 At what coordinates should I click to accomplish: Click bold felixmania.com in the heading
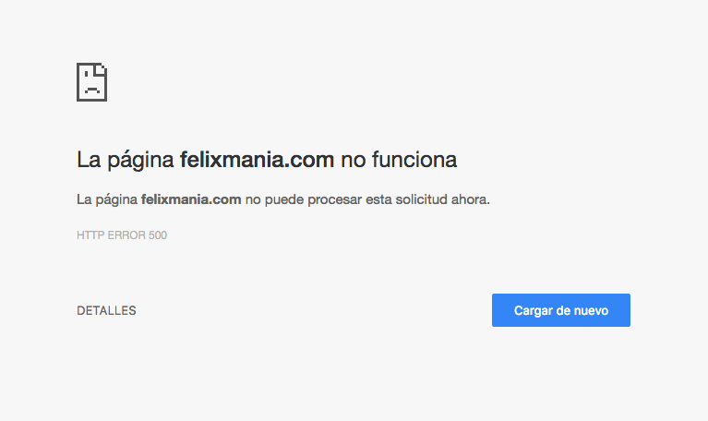tap(257, 160)
